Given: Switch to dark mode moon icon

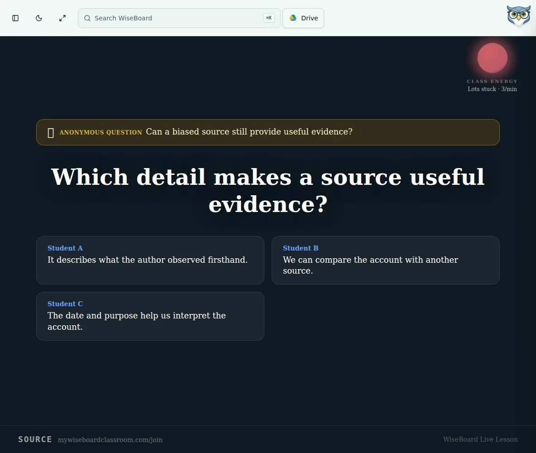Looking at the screenshot, I should [39, 18].
